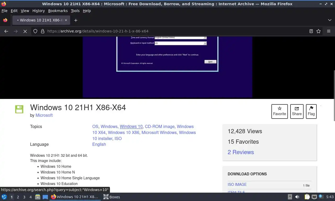Open the View menu
335x201 pixels.
pos(25,11)
